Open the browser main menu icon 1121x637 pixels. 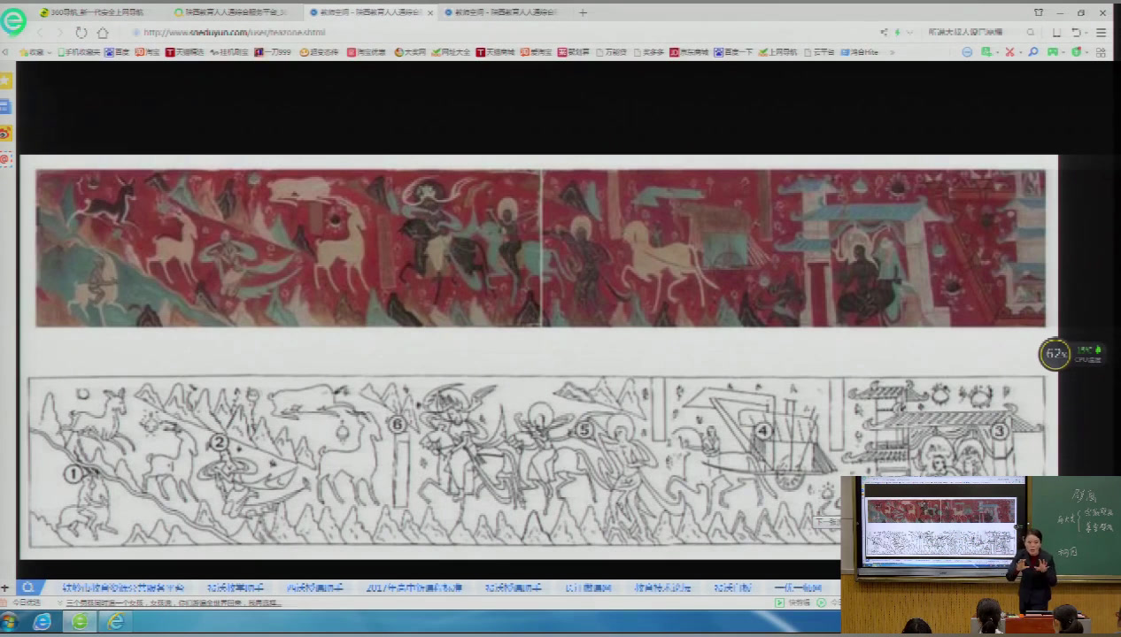pos(1102,33)
